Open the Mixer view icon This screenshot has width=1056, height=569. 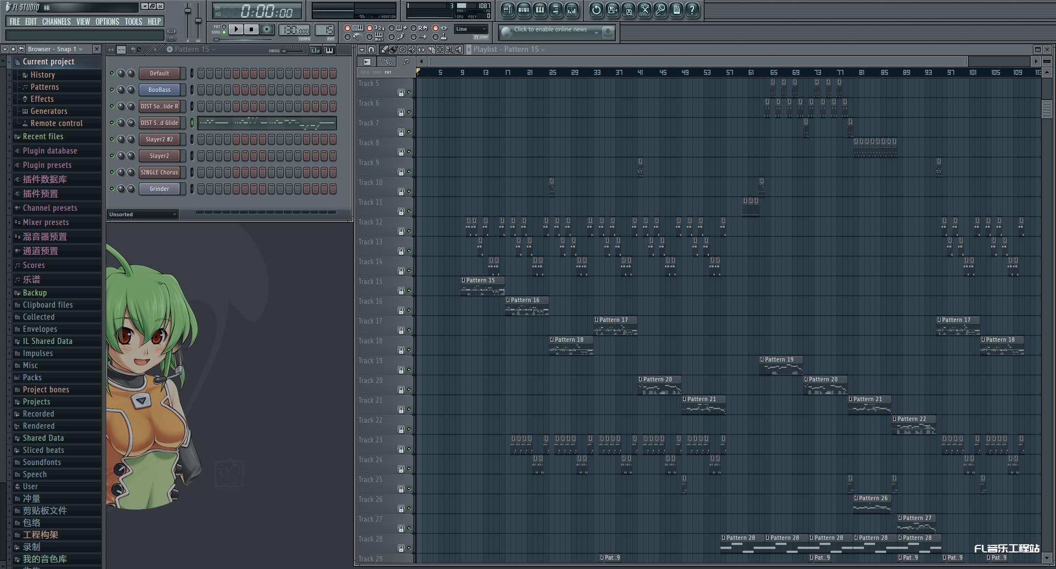(x=571, y=9)
